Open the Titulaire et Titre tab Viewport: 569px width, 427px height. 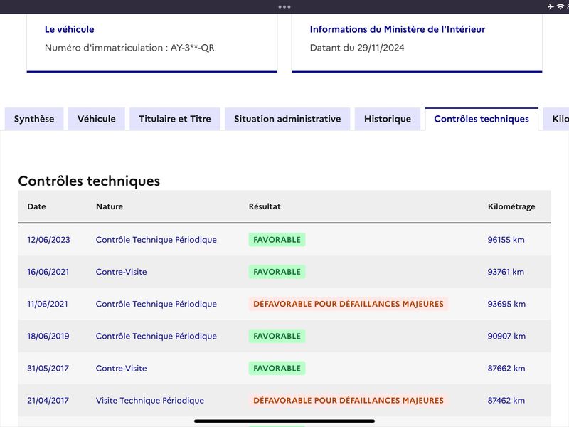tap(174, 119)
